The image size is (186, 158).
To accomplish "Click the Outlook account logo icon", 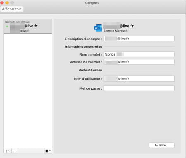I will (x=98, y=28).
